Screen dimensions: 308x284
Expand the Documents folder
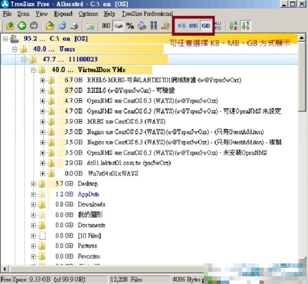coord(34,225)
